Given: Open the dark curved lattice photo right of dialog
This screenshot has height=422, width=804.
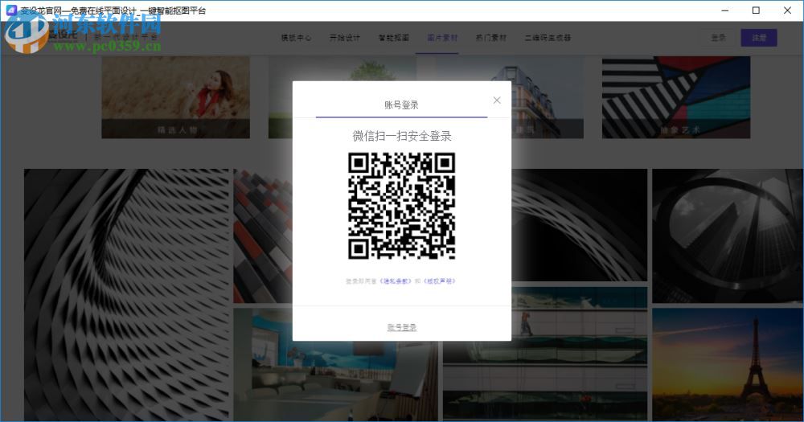Looking at the screenshot, I should point(580,225).
